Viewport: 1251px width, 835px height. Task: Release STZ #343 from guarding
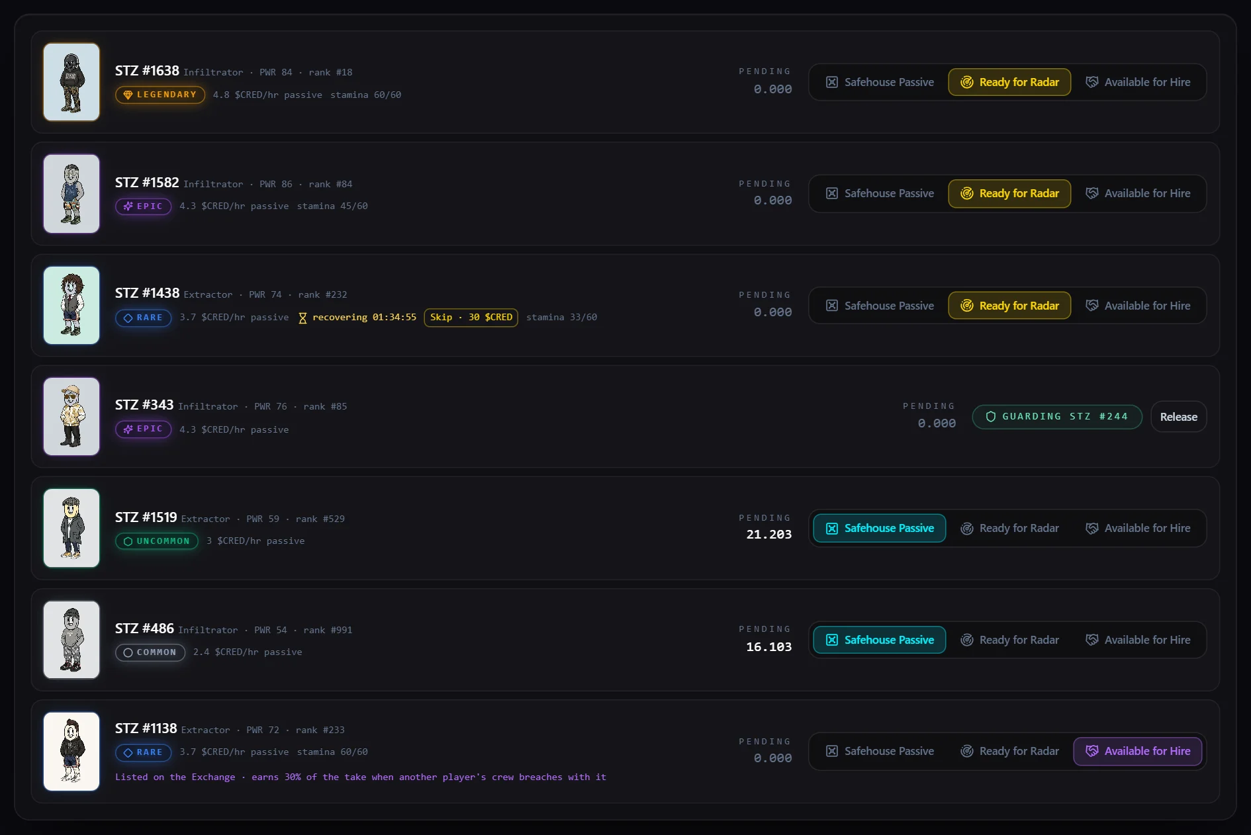click(x=1178, y=417)
